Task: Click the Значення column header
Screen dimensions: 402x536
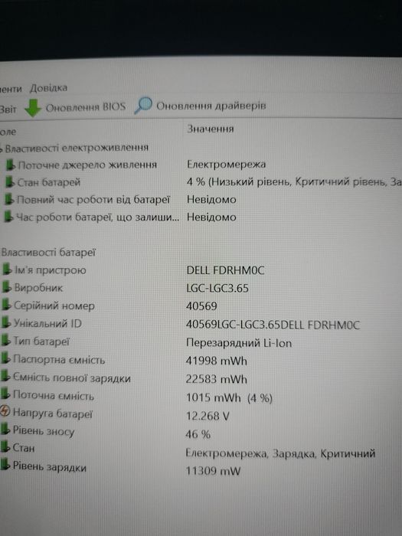Action: (x=211, y=129)
